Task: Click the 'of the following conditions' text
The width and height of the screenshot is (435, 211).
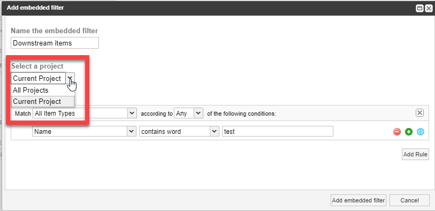Action: (x=242, y=114)
